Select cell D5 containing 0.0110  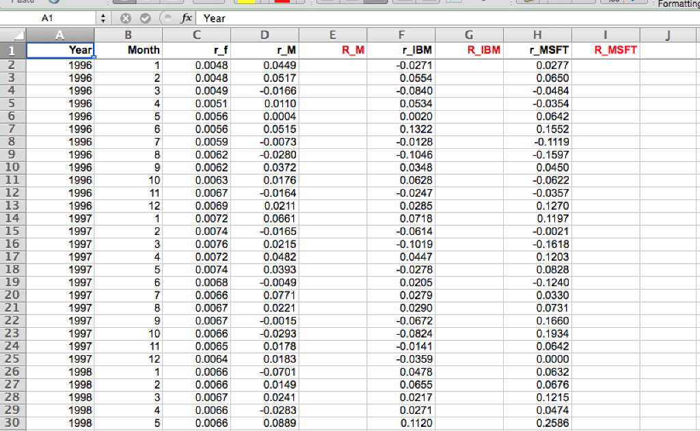(x=265, y=103)
